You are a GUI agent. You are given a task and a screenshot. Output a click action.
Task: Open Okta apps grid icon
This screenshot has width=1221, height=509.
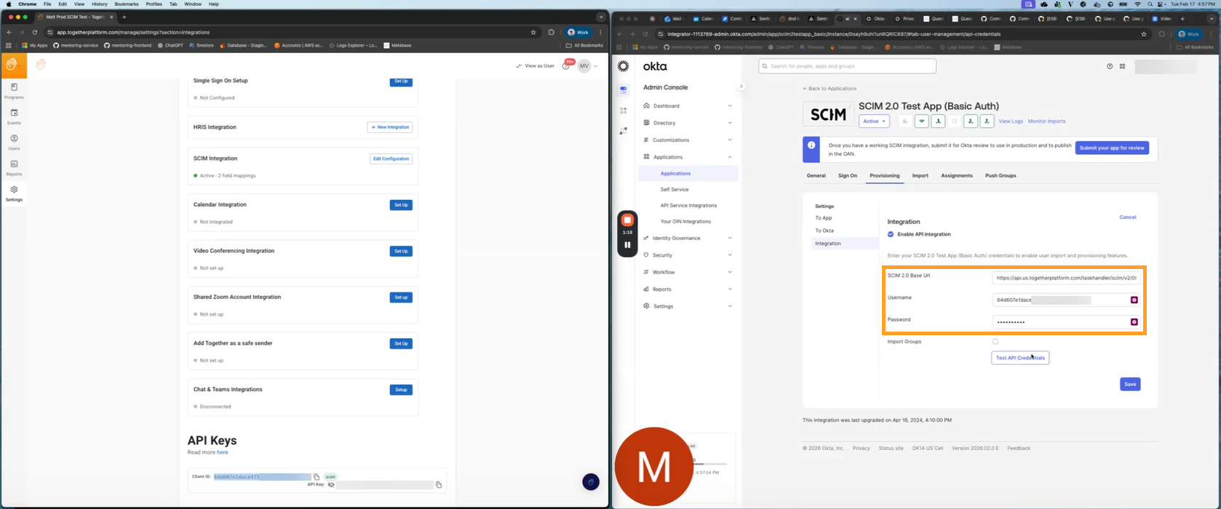click(1123, 66)
